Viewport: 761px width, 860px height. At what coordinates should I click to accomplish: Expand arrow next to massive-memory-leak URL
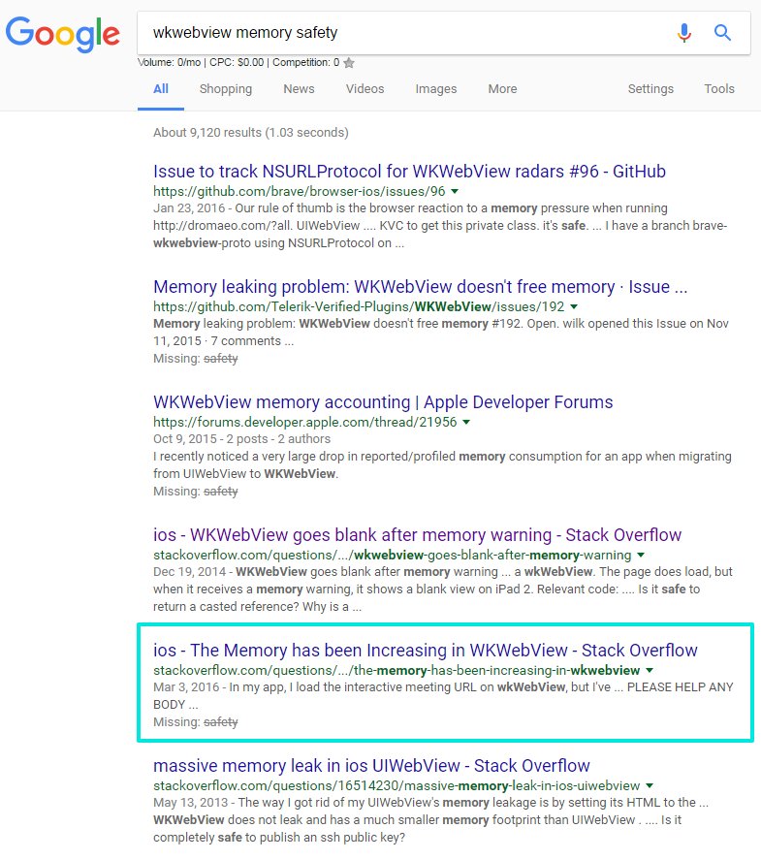tap(650, 786)
